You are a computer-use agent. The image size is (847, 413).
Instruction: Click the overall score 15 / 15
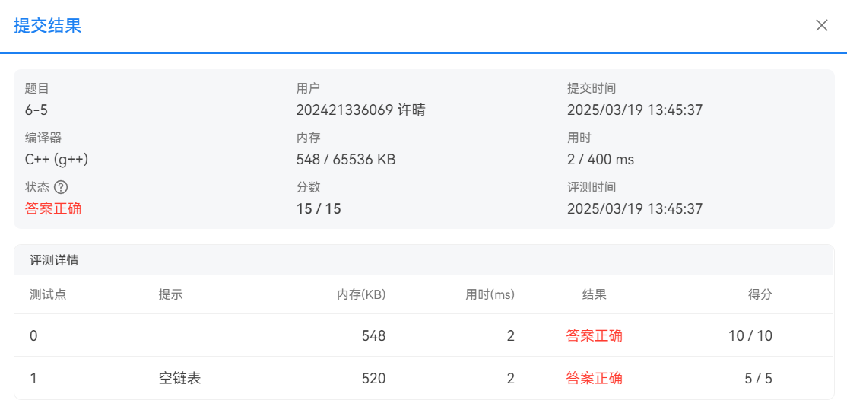(319, 208)
